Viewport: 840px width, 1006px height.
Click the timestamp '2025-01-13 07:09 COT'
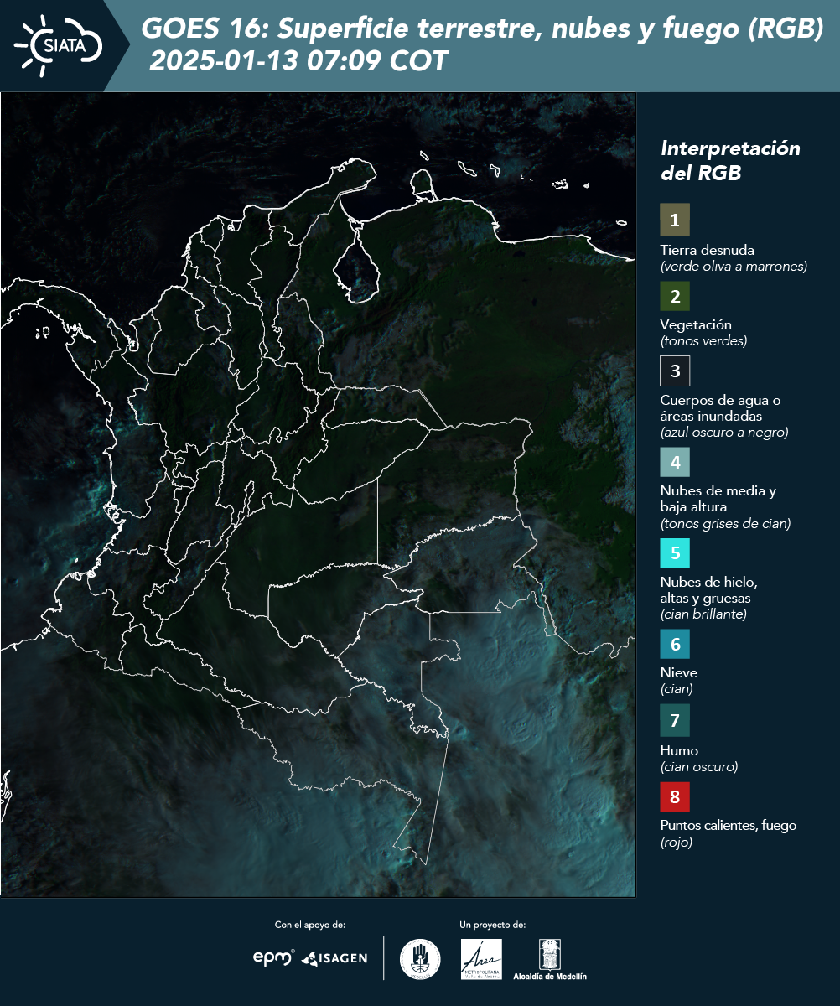pos(298,61)
